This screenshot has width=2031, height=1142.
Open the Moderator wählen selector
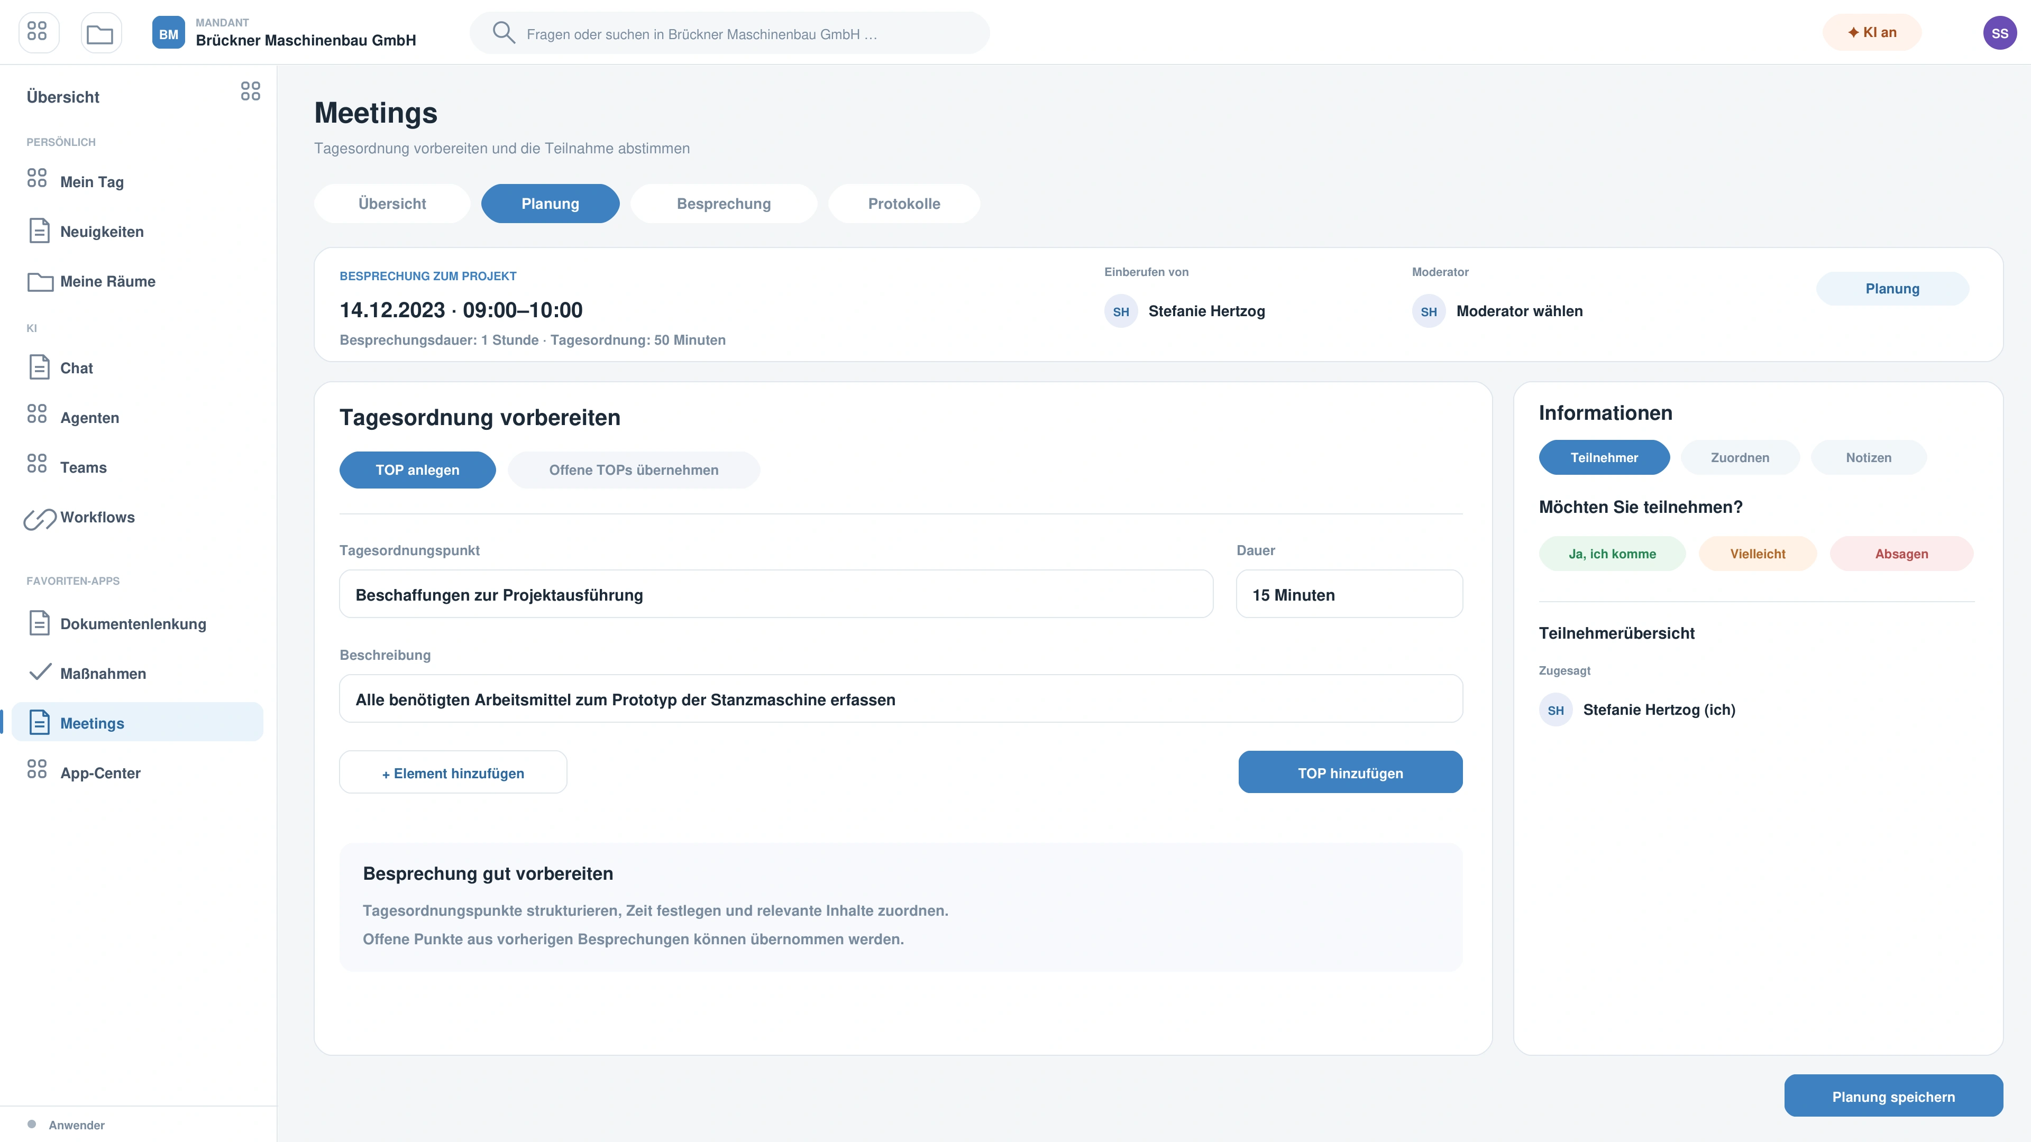coord(1497,311)
